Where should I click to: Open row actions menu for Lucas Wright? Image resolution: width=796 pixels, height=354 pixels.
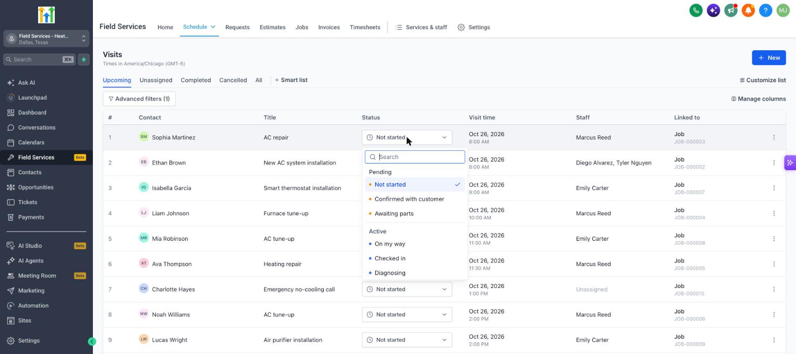pos(774,340)
